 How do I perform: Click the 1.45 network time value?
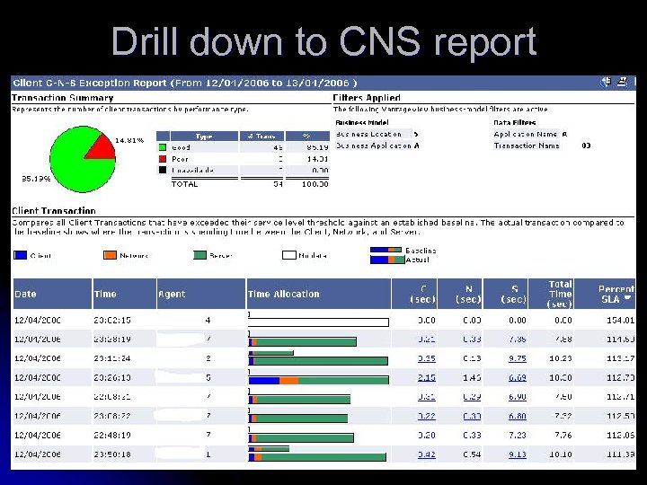coord(472,377)
